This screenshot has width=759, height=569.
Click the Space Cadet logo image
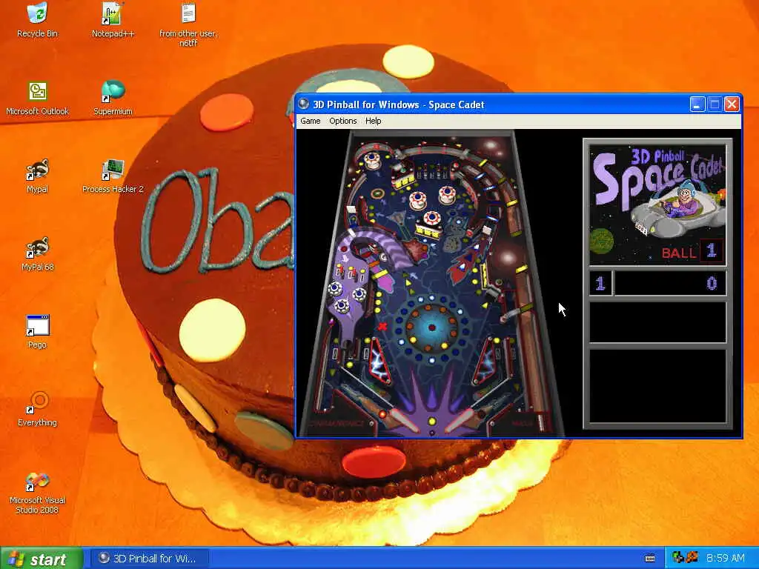coord(657,204)
